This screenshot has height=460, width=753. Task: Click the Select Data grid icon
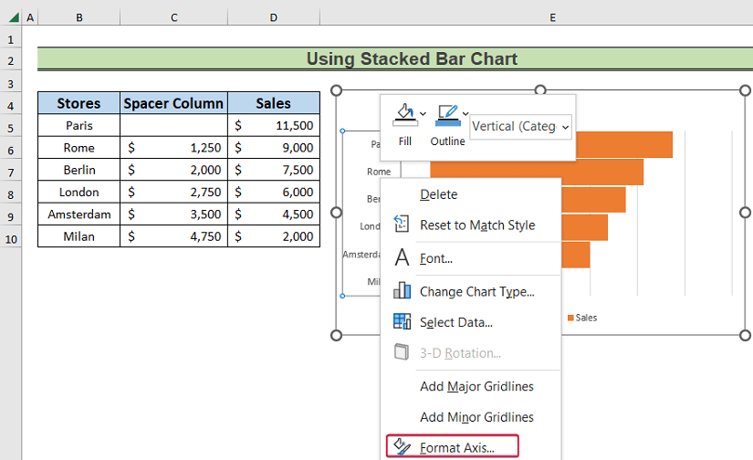(402, 321)
